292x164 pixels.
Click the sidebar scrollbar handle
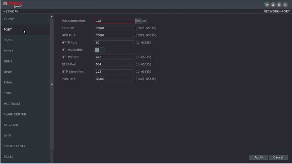coord(52,84)
